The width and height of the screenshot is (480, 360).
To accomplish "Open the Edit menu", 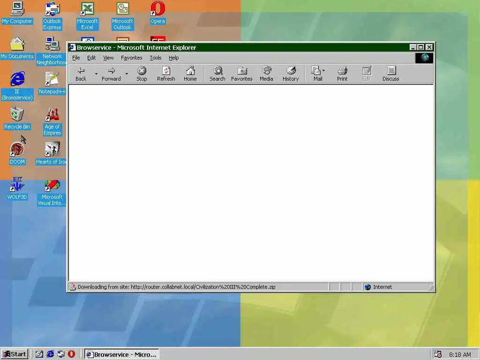I will tap(91, 58).
